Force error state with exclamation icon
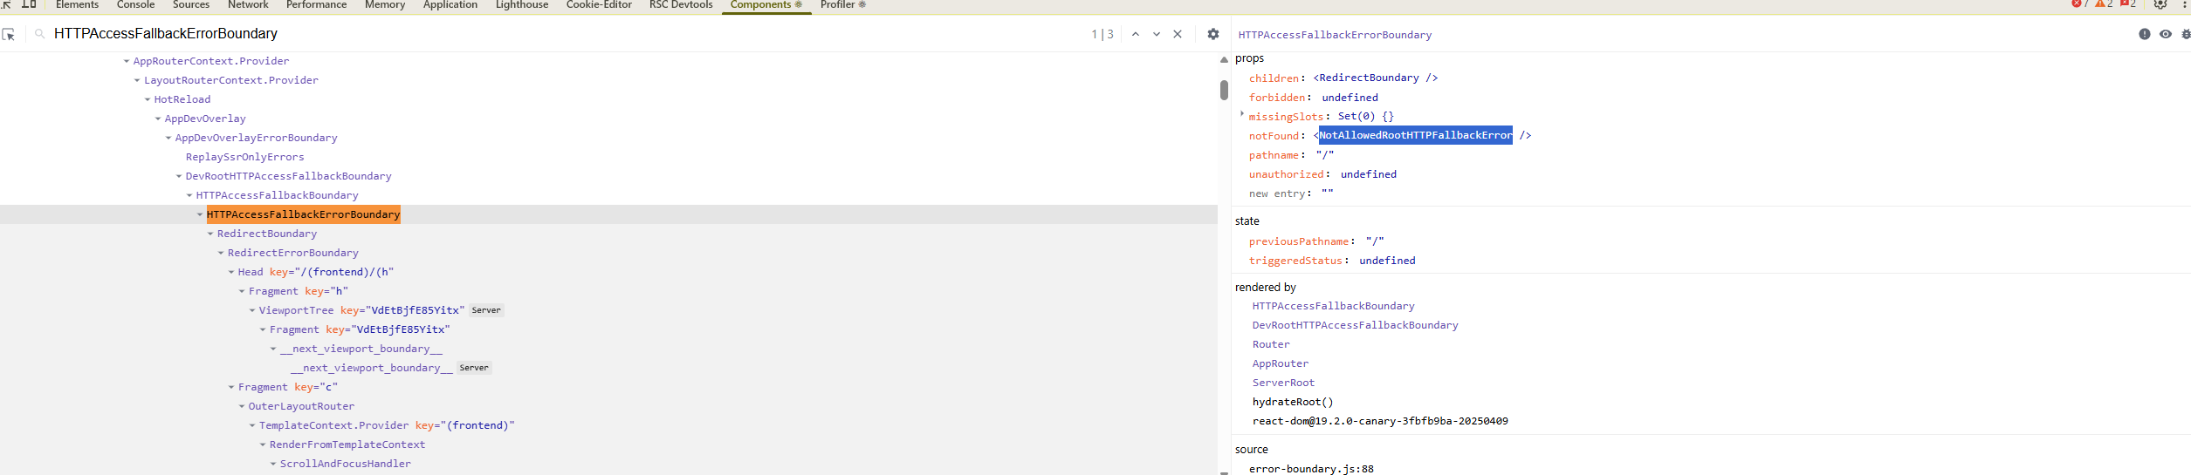Screen dimensions: 2191x475 click(x=2144, y=34)
